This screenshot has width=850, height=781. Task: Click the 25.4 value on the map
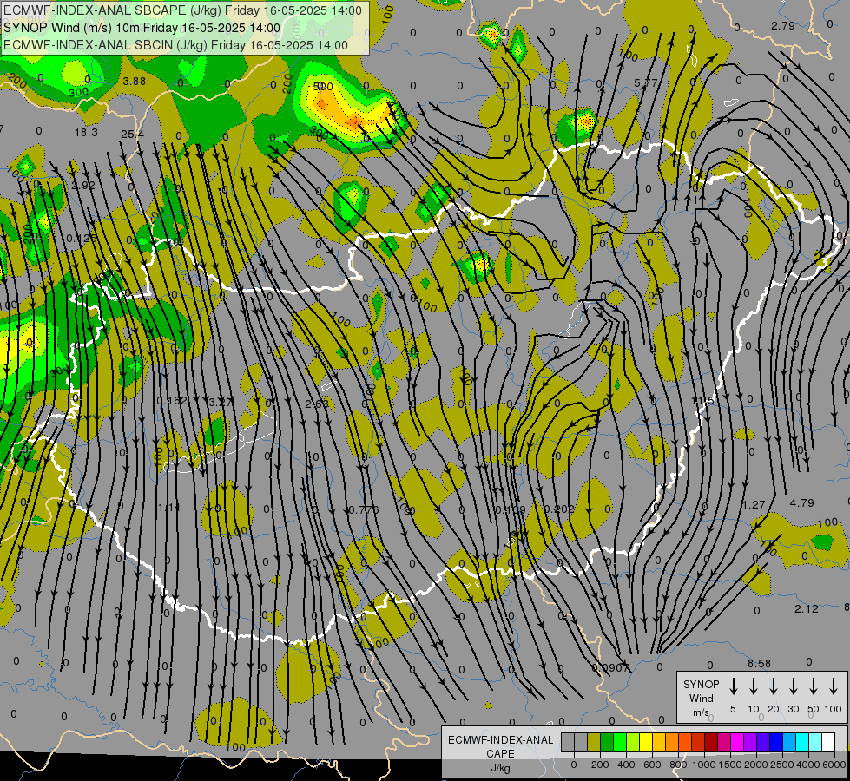(x=132, y=134)
